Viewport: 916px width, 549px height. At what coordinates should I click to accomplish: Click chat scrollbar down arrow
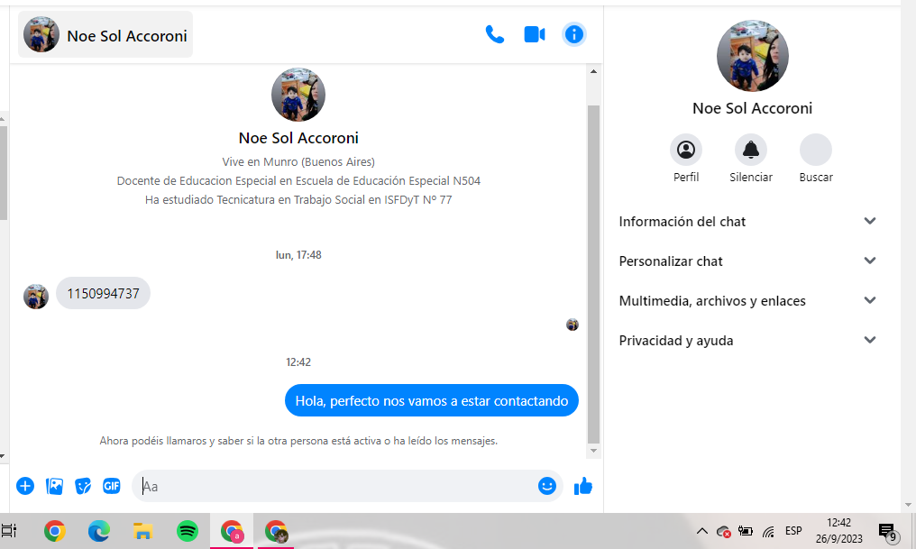coord(593,451)
